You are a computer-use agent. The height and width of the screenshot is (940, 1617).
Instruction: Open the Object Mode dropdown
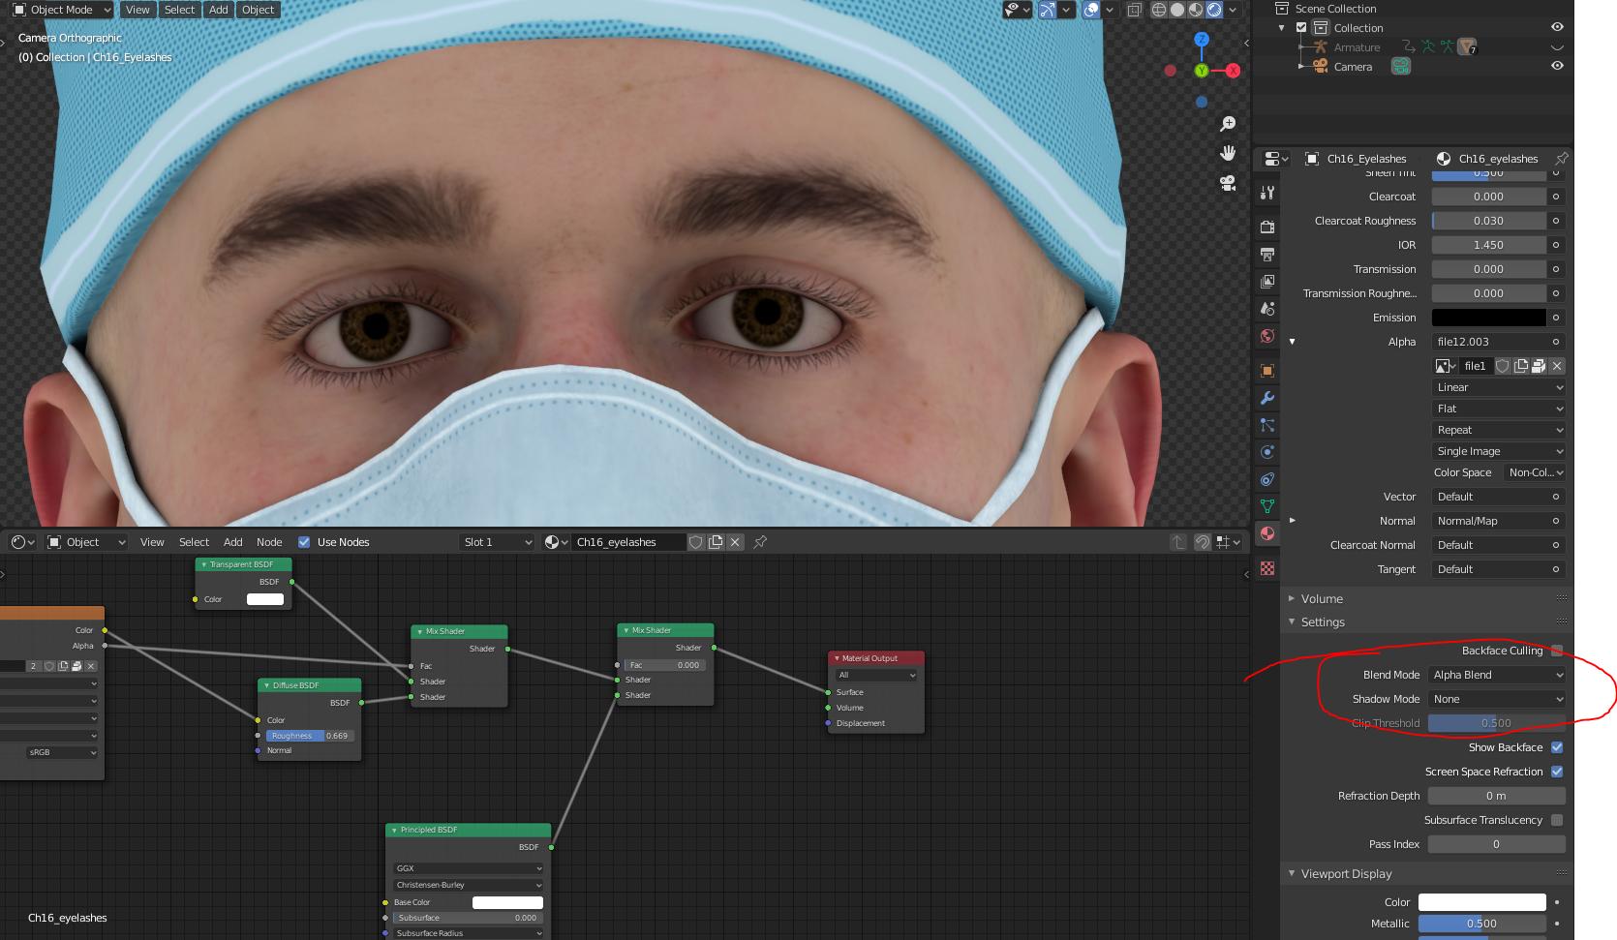(62, 10)
